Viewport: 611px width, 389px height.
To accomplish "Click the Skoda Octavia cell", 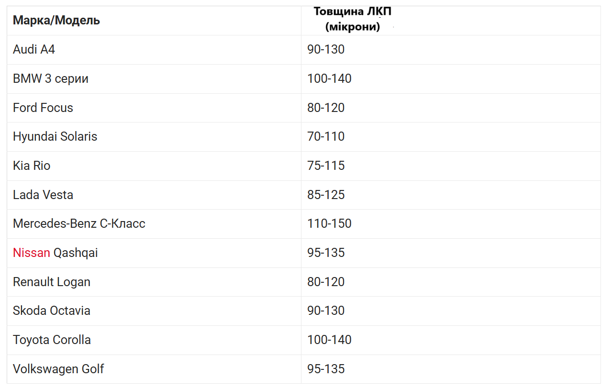I will (x=52, y=311).
